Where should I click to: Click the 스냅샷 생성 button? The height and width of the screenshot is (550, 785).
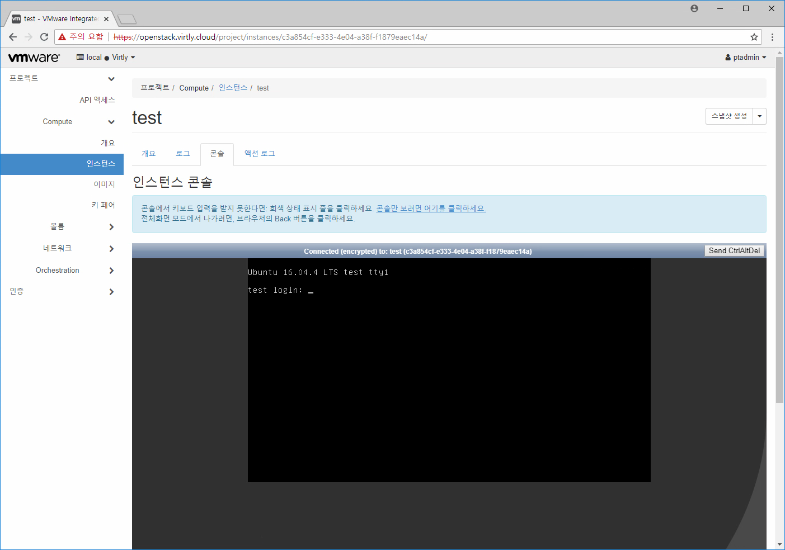pos(729,116)
